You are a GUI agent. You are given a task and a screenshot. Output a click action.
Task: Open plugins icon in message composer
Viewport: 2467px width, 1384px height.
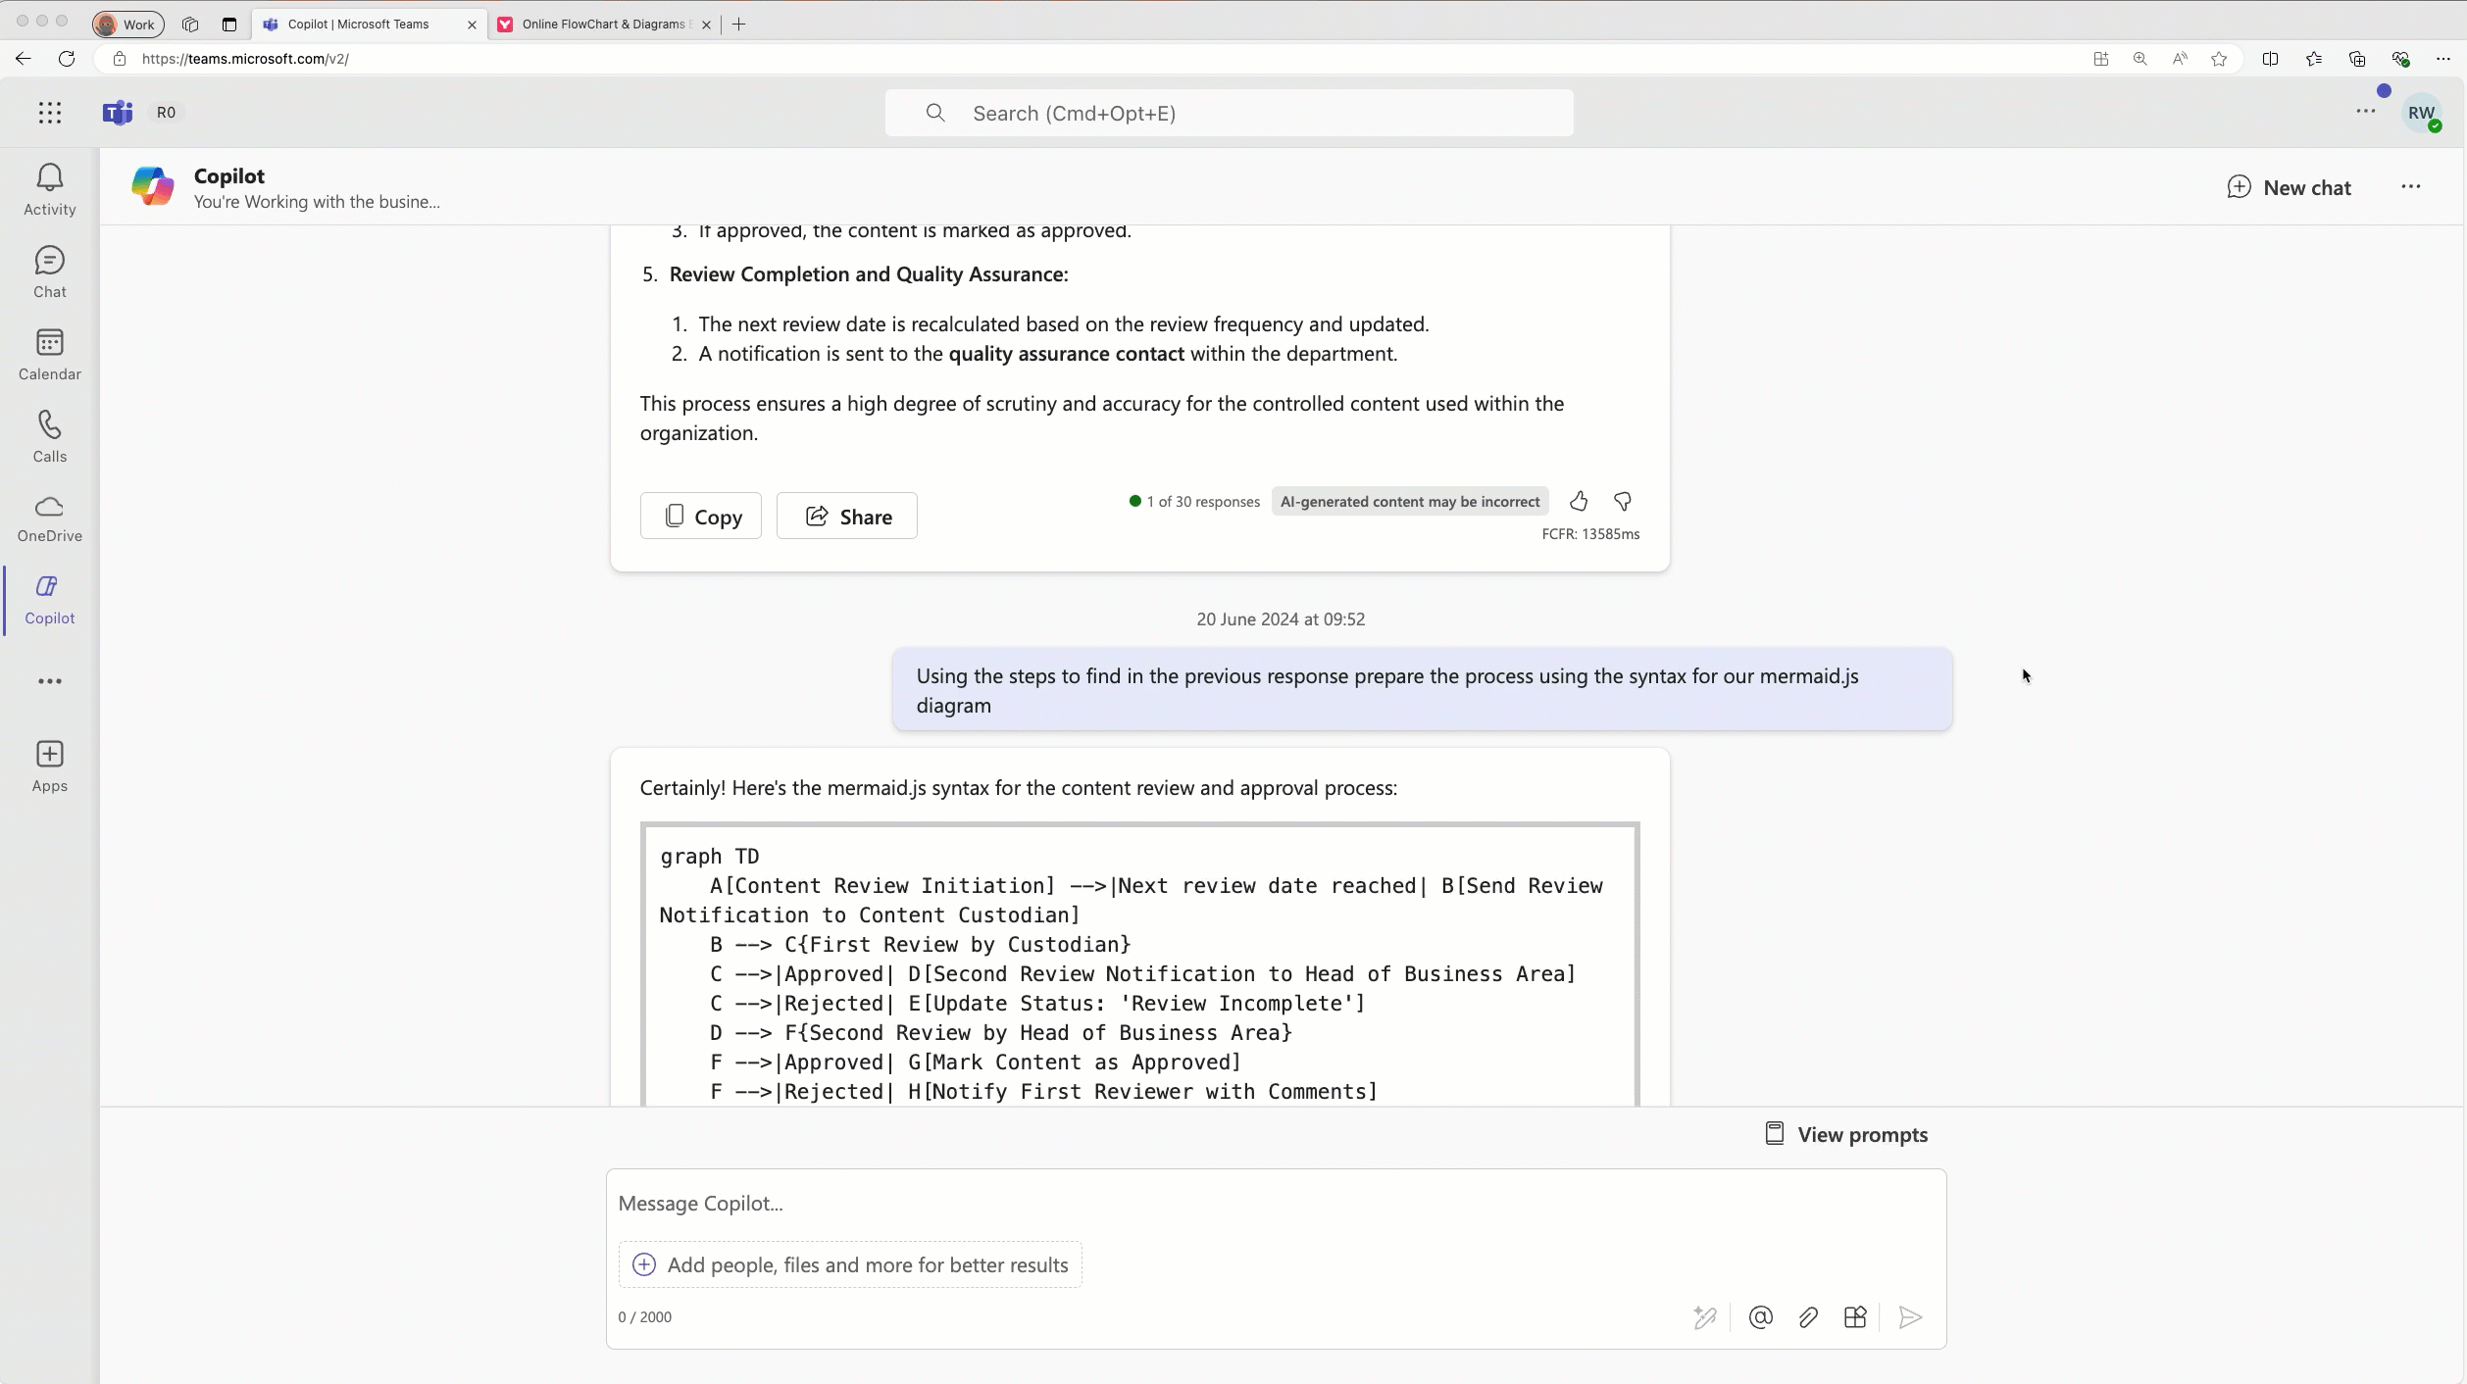[x=1855, y=1317]
